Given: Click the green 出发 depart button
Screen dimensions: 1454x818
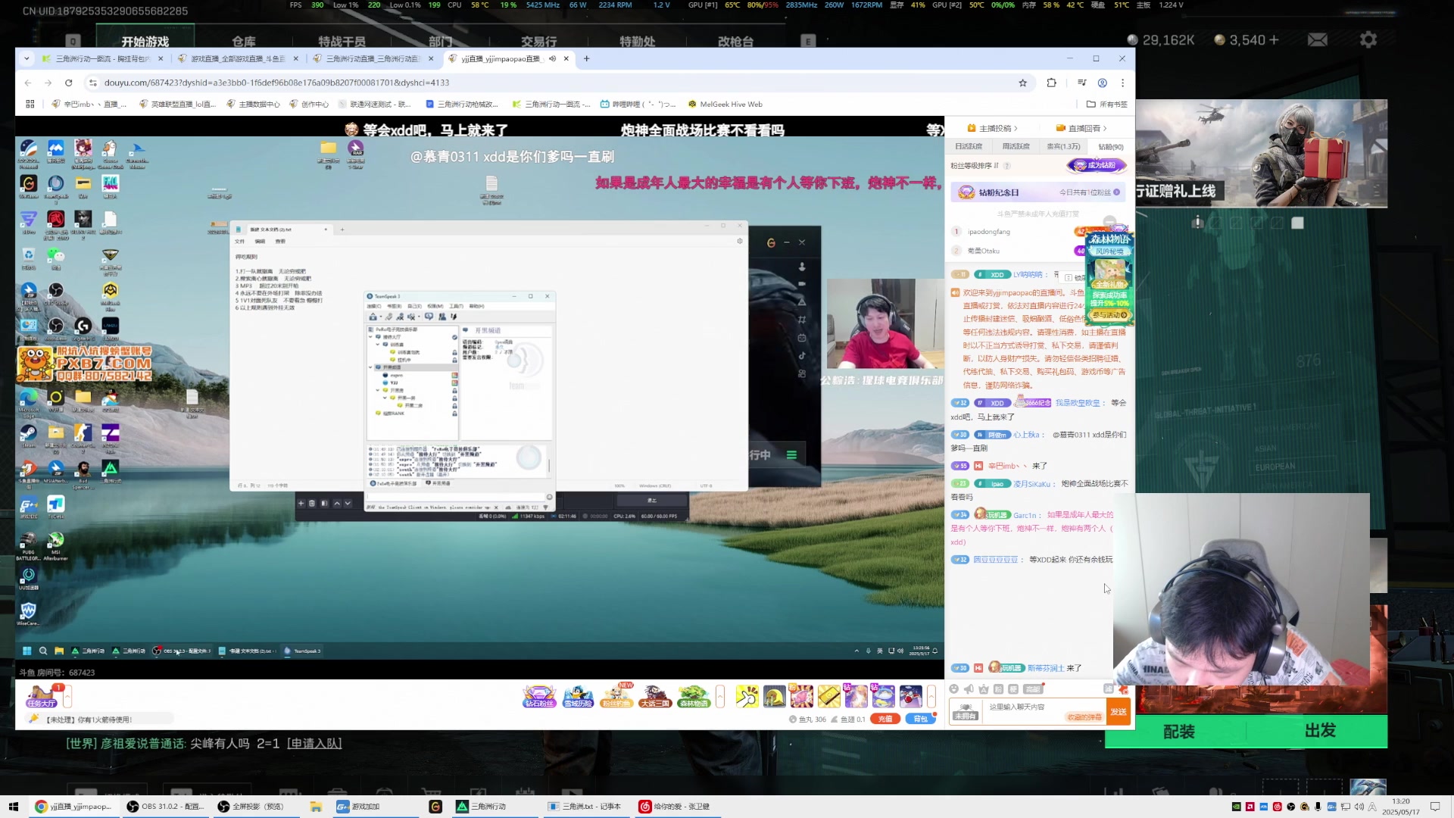Looking at the screenshot, I should [1320, 731].
